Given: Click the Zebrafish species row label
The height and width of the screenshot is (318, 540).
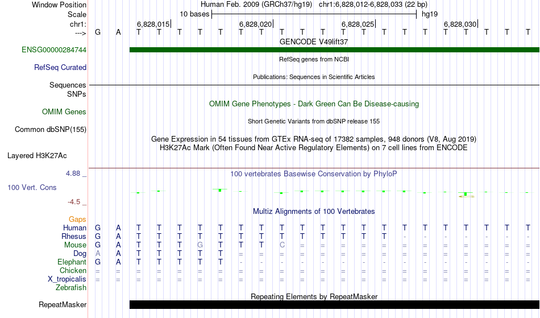Looking at the screenshot, I should (71, 288).
